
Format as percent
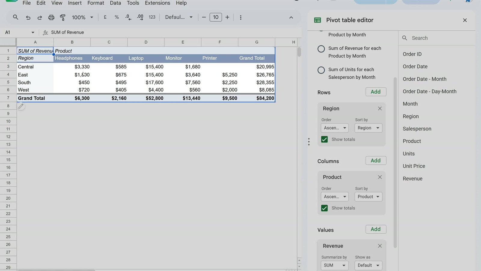[117, 17]
